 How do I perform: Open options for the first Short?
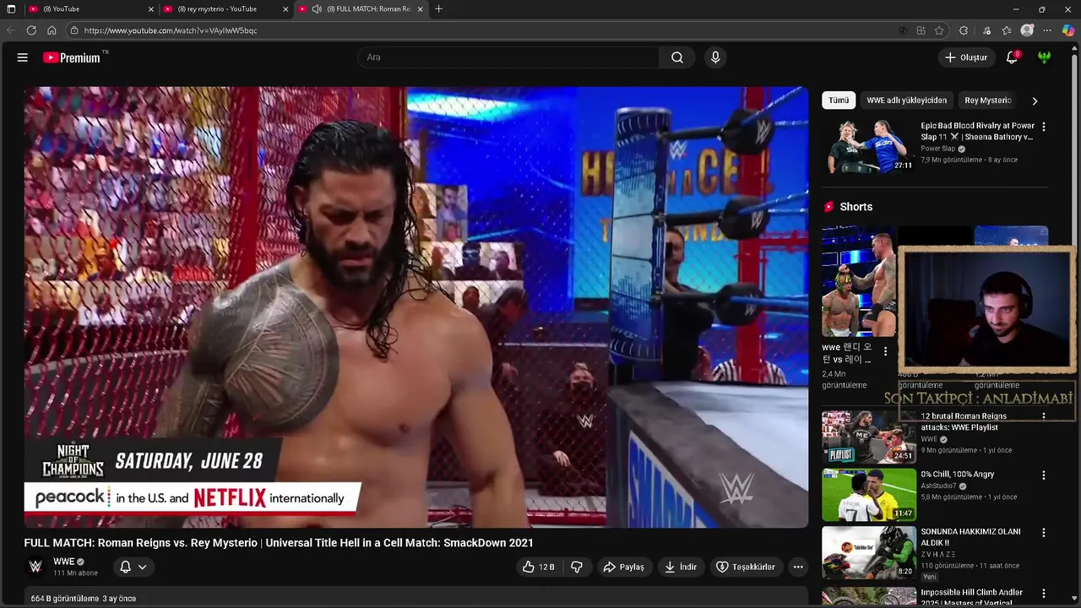point(885,351)
